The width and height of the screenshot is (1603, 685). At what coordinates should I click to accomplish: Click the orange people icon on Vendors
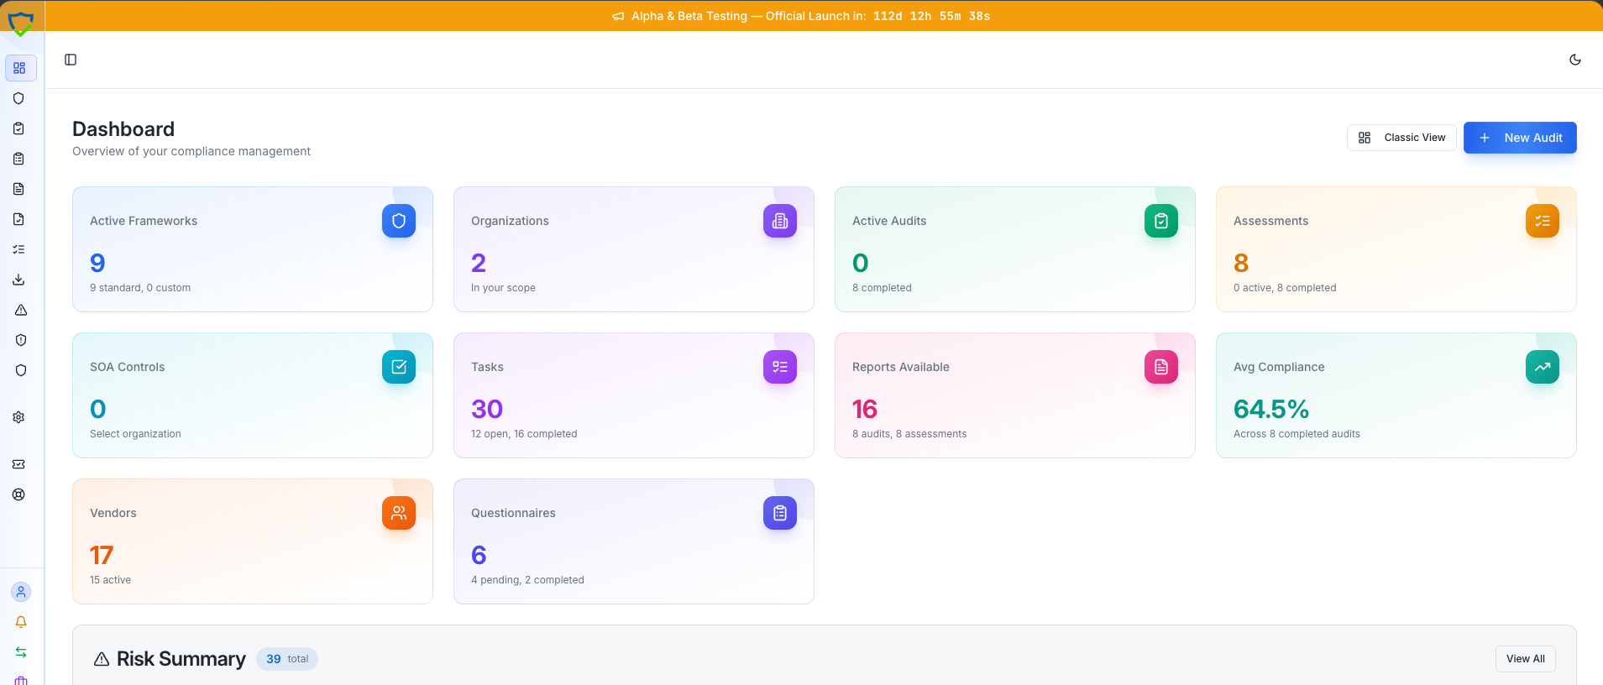coord(399,513)
